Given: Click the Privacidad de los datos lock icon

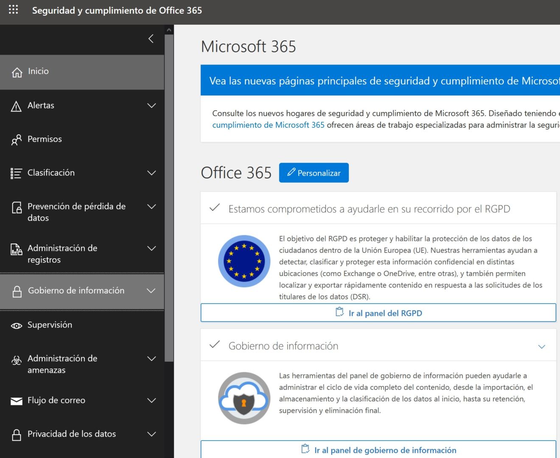Looking at the screenshot, I should tap(17, 435).
